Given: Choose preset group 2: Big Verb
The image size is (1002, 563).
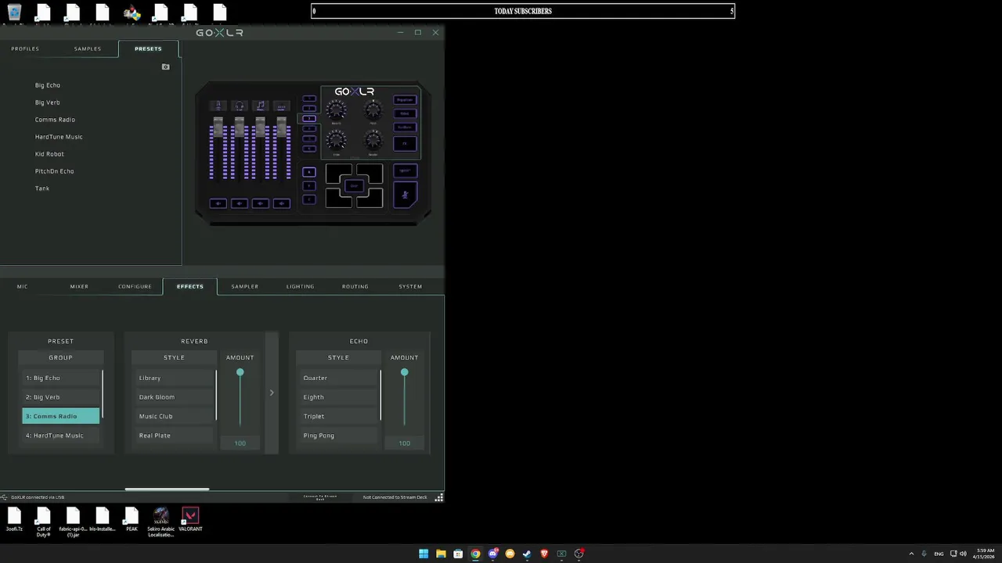Looking at the screenshot, I should 61,397.
